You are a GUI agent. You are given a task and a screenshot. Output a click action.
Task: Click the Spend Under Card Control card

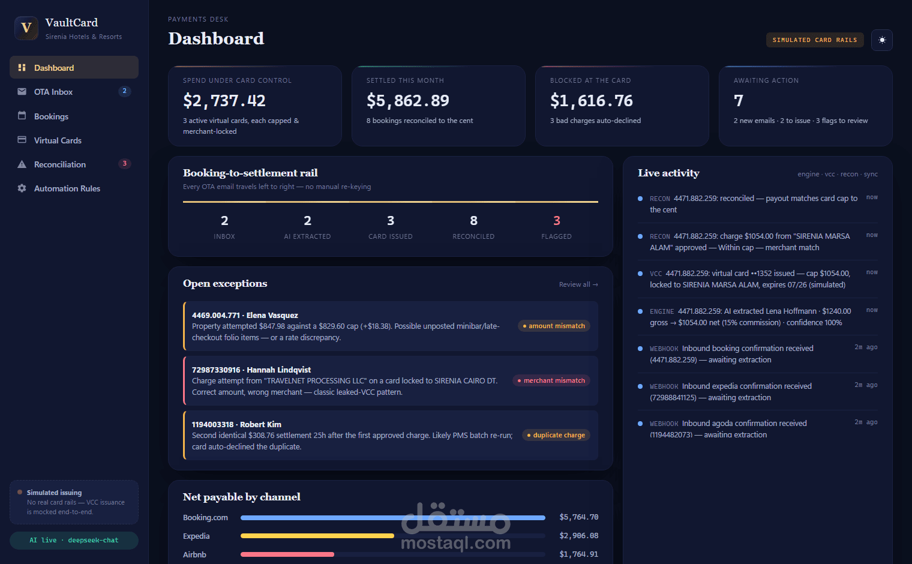[x=255, y=106]
